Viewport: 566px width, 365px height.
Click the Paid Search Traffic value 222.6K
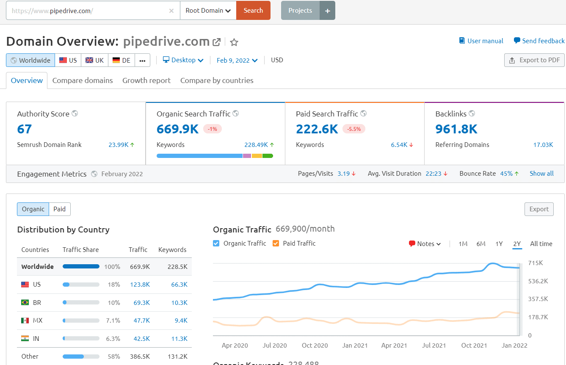[x=317, y=129]
